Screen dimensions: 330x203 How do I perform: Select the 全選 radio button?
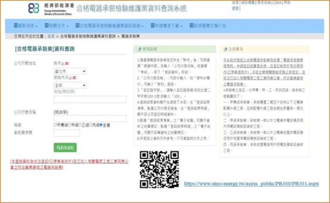(101, 125)
